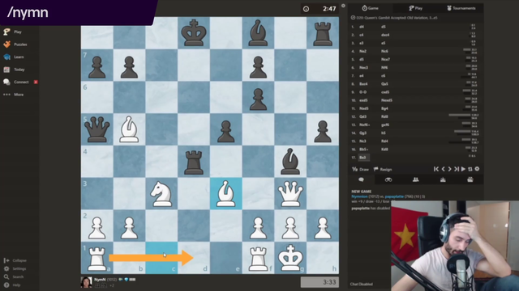The width and height of the screenshot is (519, 291).
Task: Select move 9 O-O in move list
Action: (x=363, y=92)
